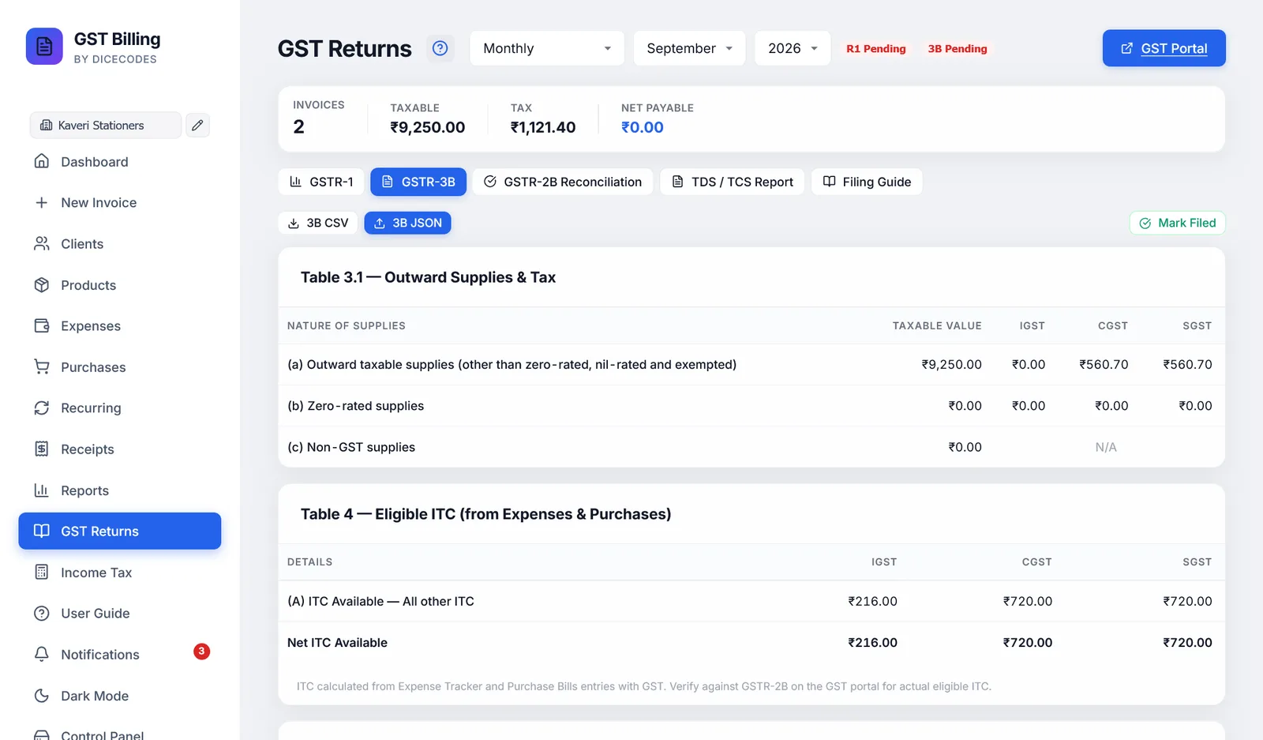Click the ₹216.00 IGST value for ITC Available
Viewport: 1263px width, 740px height.
click(x=872, y=601)
